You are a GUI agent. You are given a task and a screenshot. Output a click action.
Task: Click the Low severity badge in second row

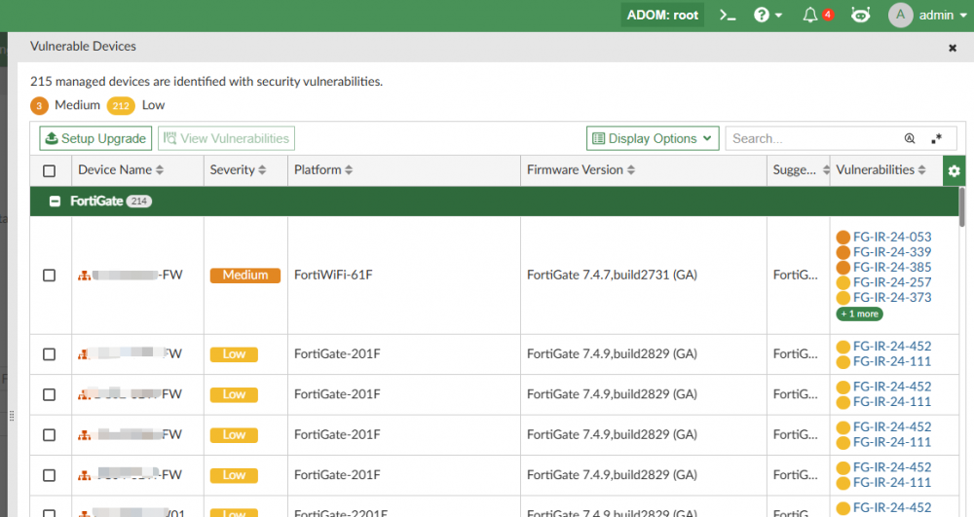[x=234, y=353]
